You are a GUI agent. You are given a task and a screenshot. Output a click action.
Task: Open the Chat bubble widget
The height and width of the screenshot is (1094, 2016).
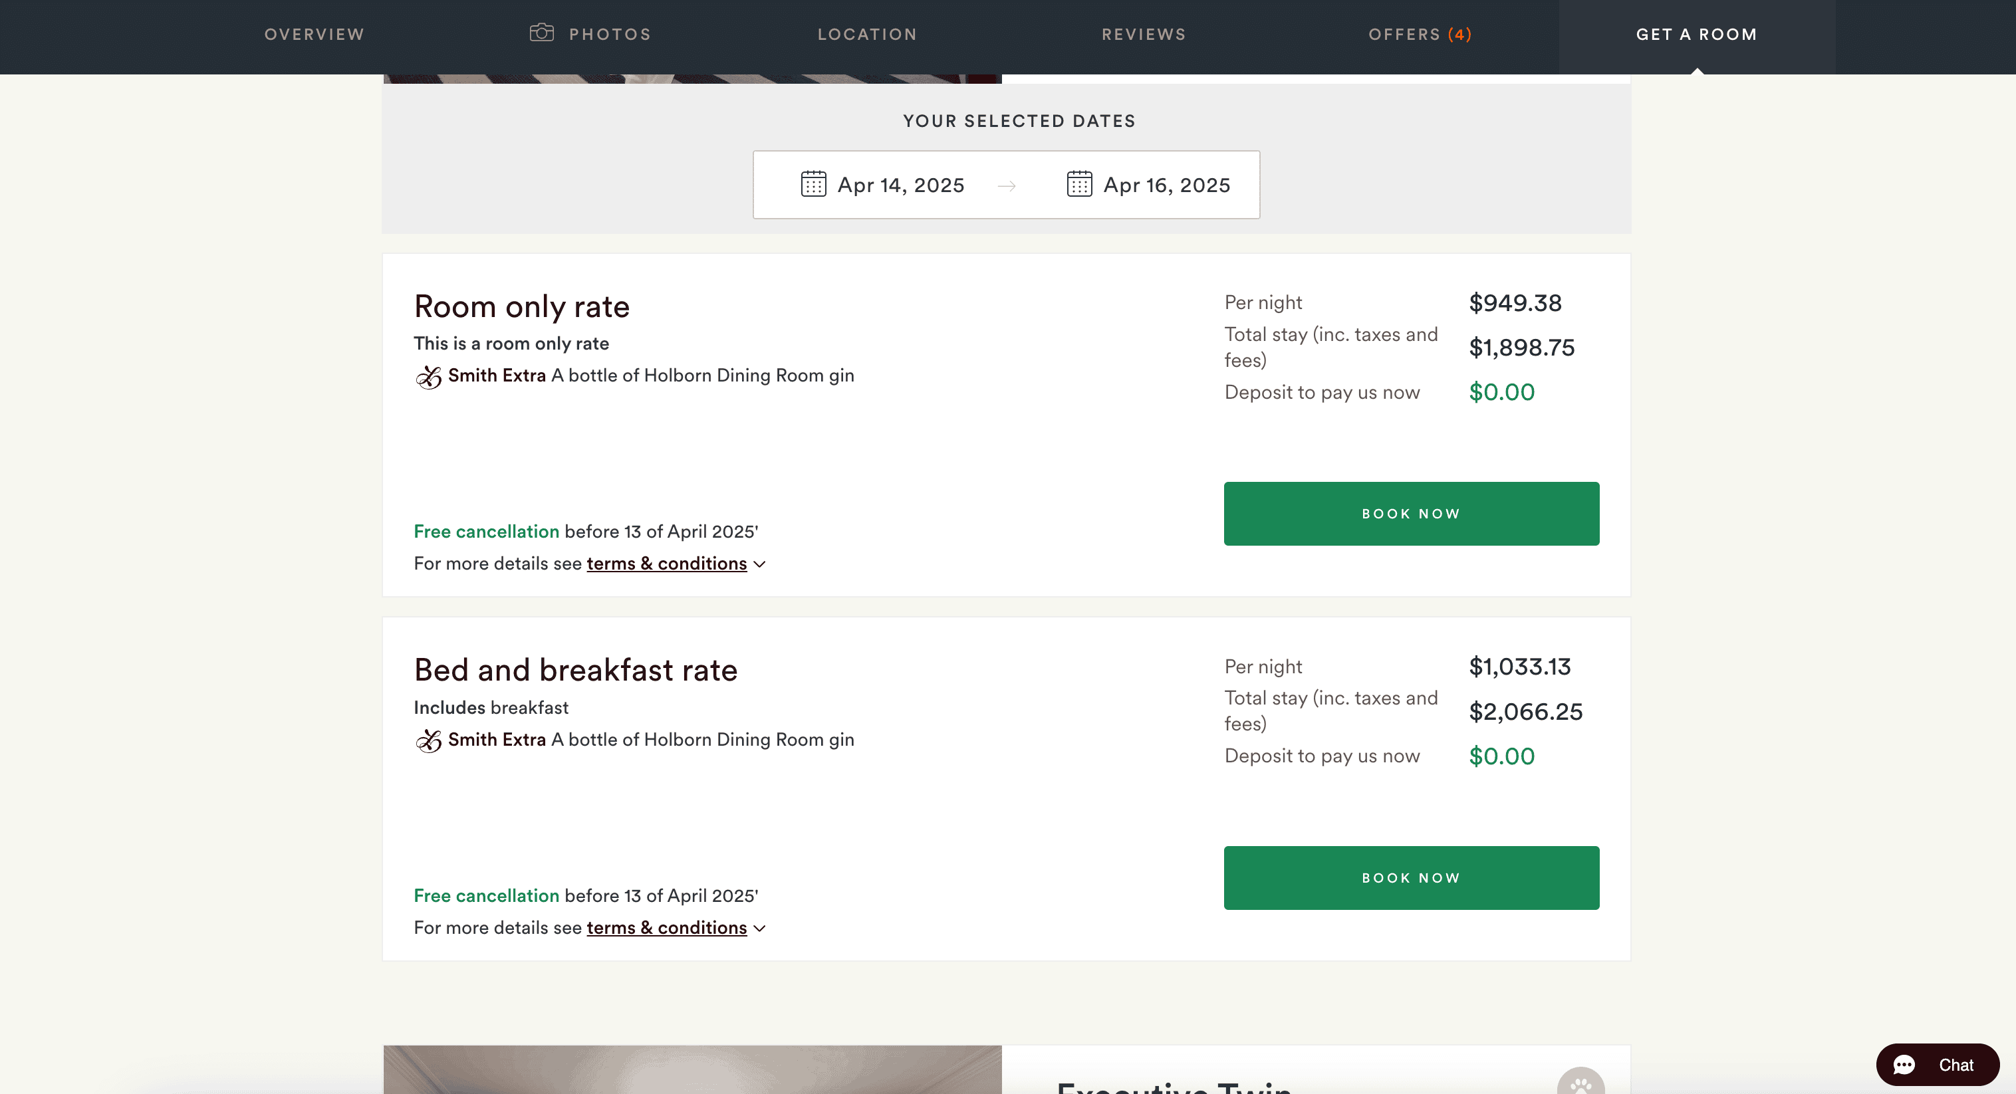tap(1937, 1064)
